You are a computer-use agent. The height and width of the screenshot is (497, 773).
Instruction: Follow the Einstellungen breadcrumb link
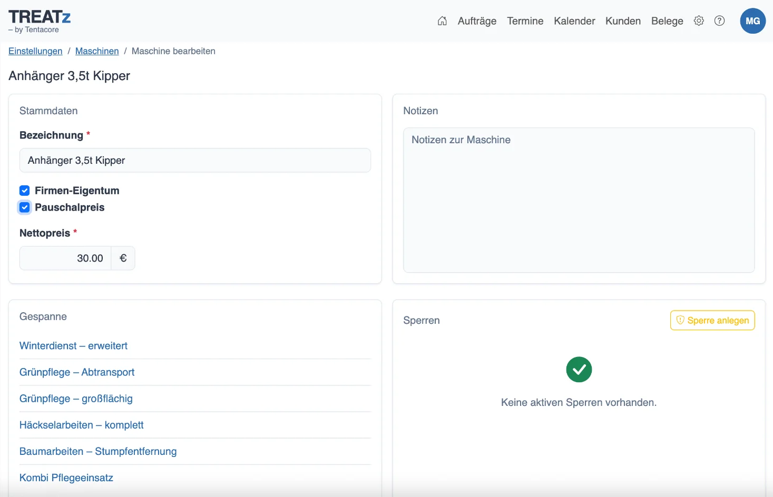(35, 51)
